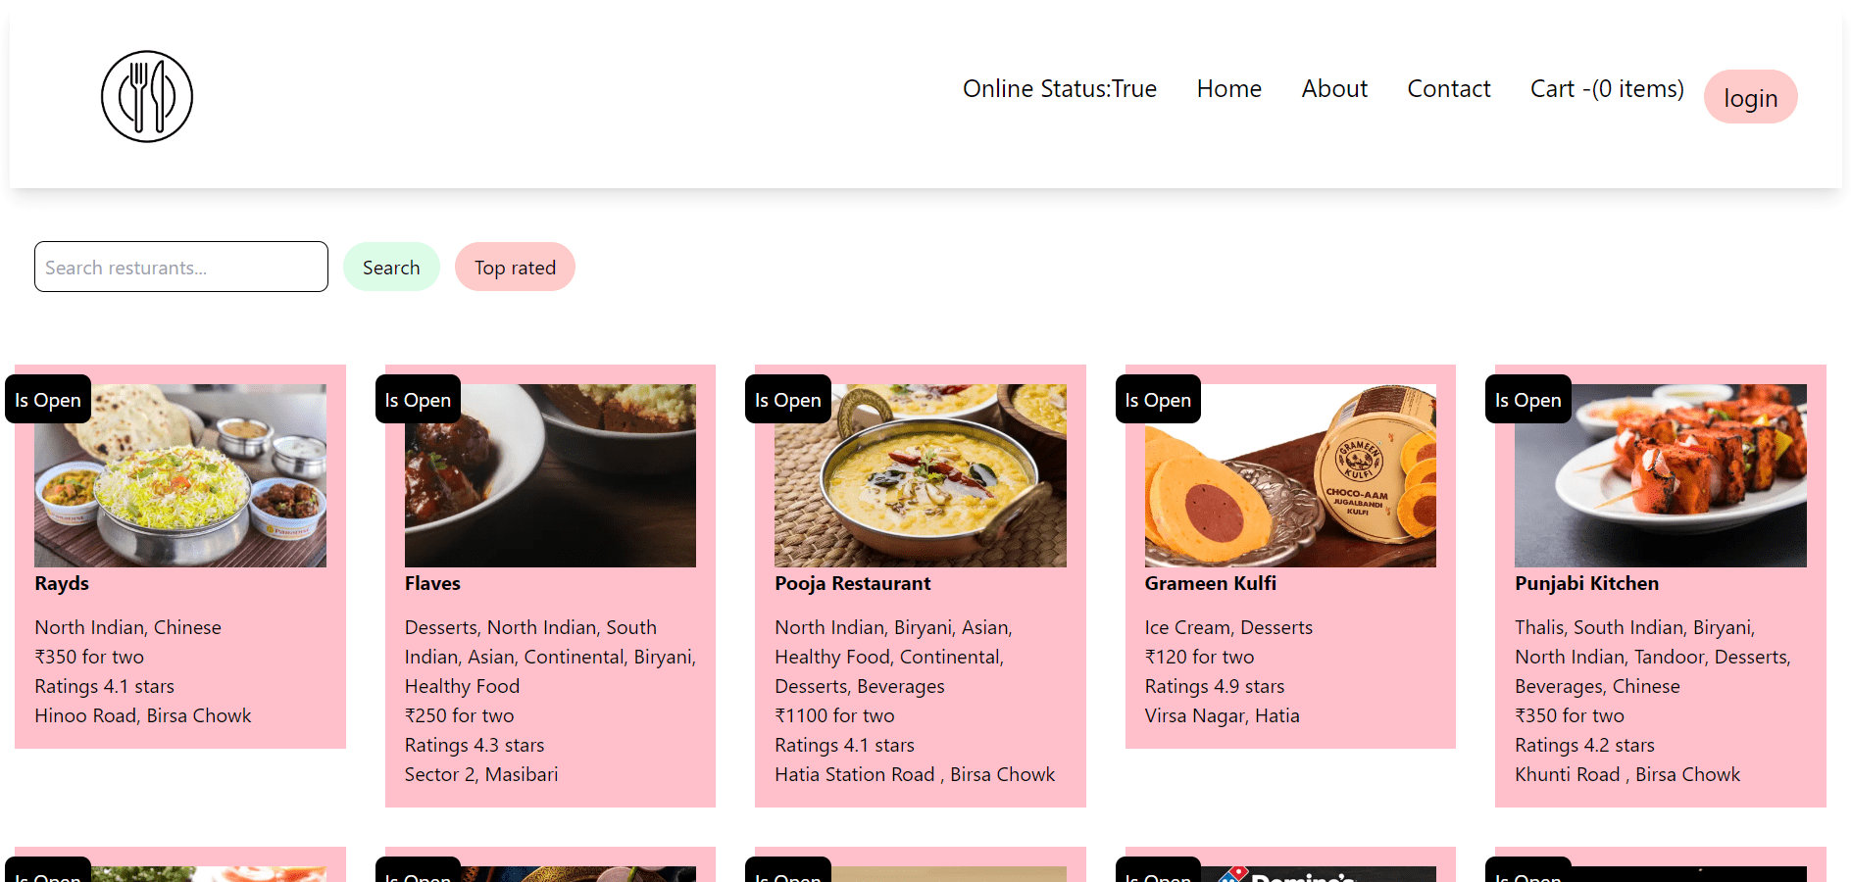
Task: Open the Home page link
Action: (1228, 89)
